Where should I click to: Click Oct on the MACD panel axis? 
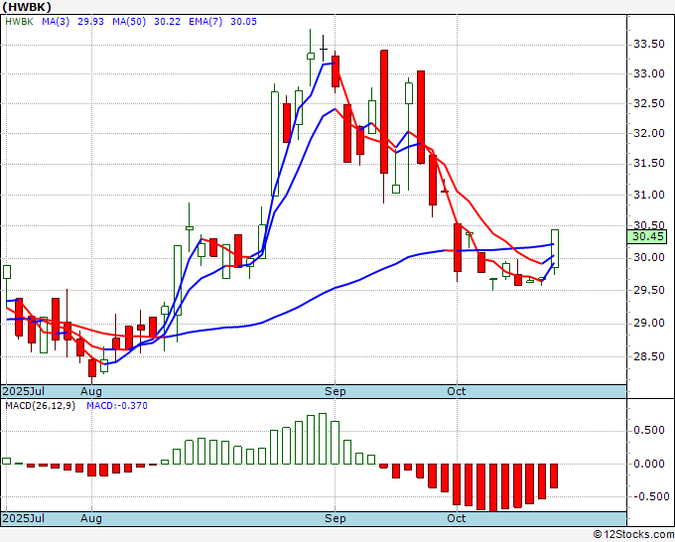457,518
